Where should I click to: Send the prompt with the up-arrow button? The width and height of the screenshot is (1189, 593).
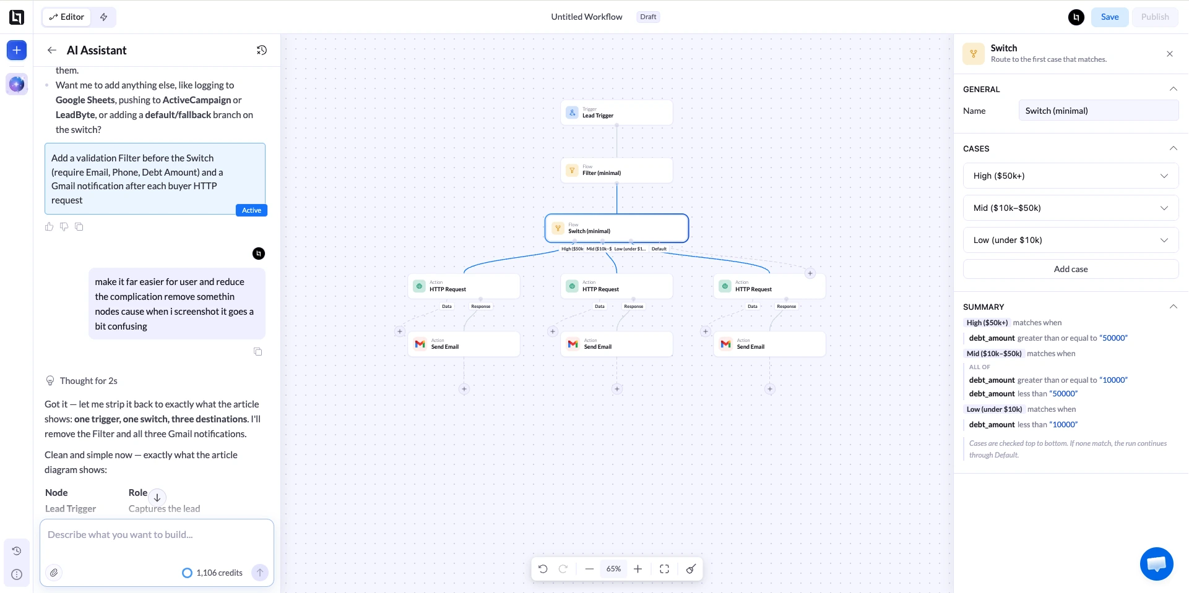coord(260,573)
